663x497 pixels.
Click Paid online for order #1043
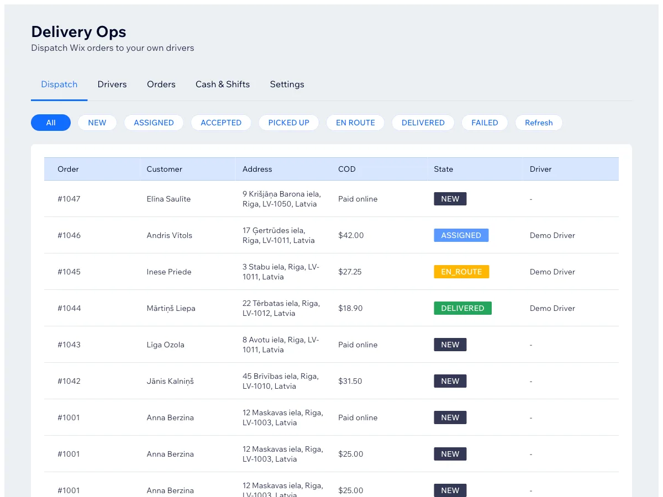(358, 345)
